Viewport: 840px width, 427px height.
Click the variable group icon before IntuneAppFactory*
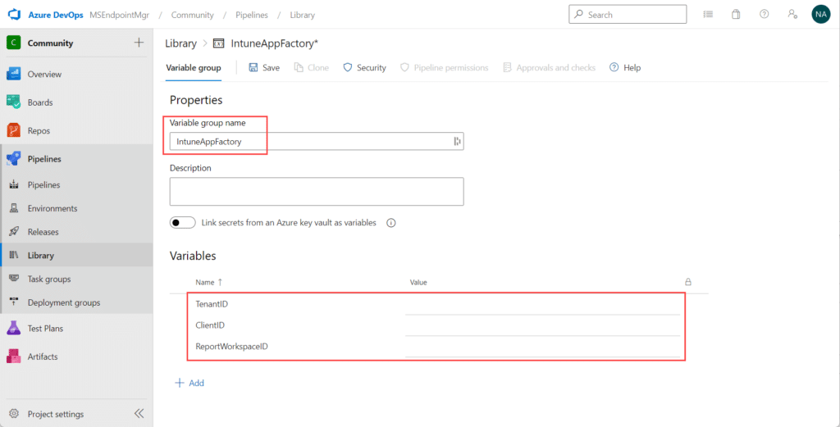click(x=218, y=43)
